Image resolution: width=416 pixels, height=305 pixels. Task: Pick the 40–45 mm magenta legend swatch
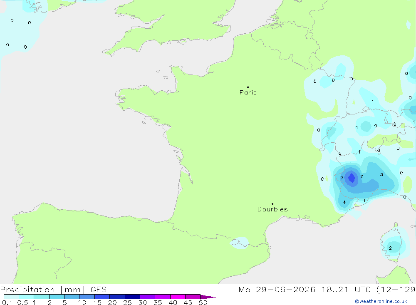[x=178, y=297]
